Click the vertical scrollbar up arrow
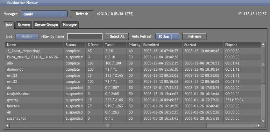Screen dimensions: 270x132 263,44
